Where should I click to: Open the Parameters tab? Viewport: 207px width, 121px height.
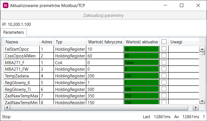[x=14, y=32]
